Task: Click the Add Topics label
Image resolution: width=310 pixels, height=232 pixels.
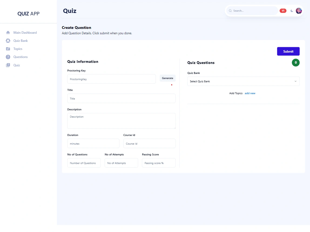Action: coord(236,93)
